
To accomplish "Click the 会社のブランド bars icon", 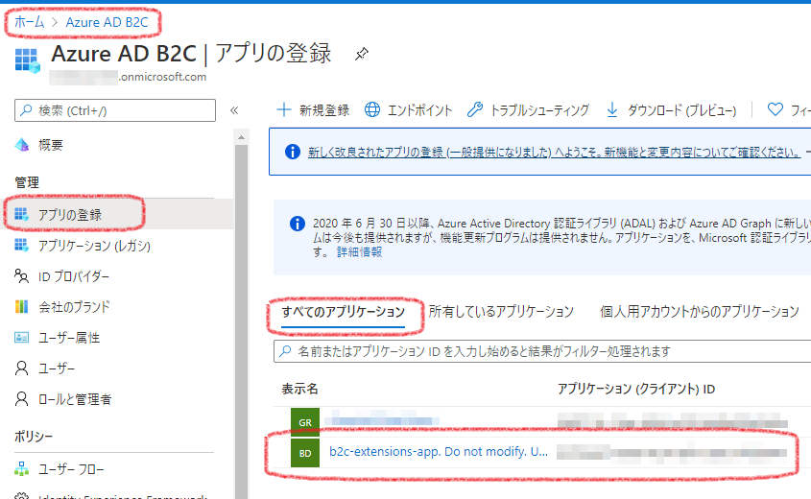I will [x=22, y=307].
